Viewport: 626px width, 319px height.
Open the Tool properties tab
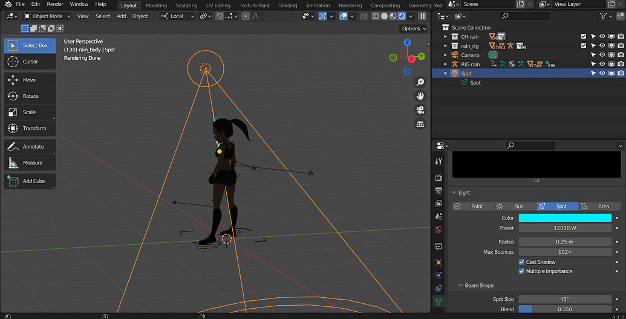(x=439, y=161)
